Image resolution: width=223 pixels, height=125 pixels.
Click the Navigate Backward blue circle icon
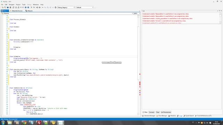(x=26, y=7)
